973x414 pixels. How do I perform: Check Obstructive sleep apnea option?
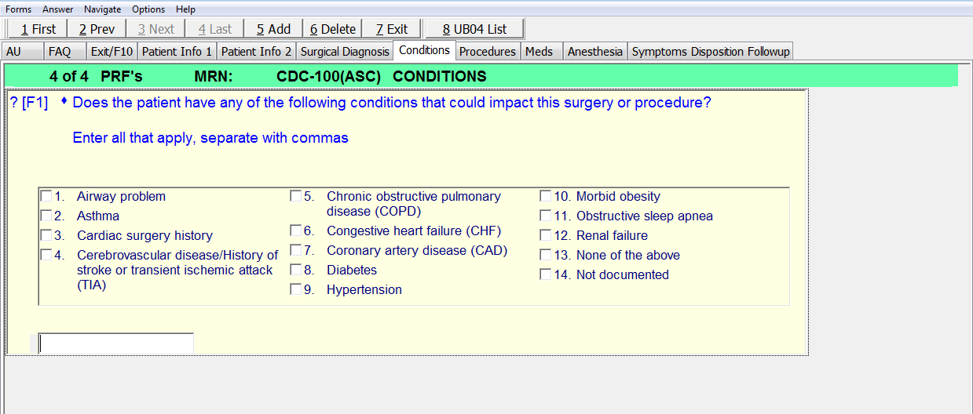546,216
